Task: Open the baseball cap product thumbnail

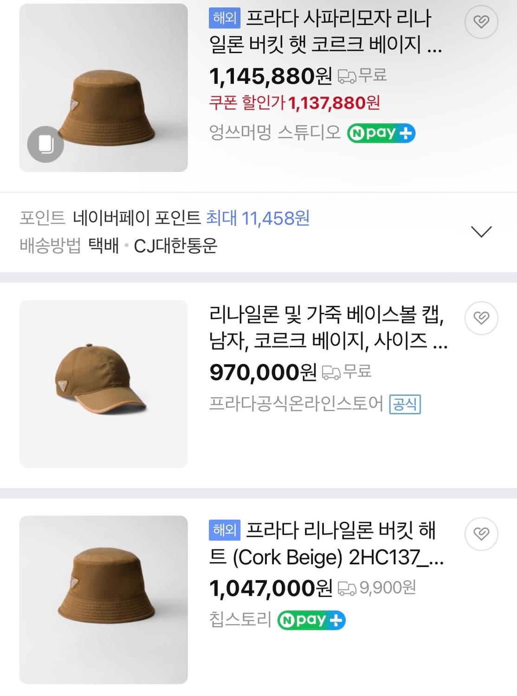Action: pos(103,384)
